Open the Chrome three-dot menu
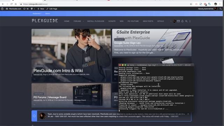 pos(220,4)
